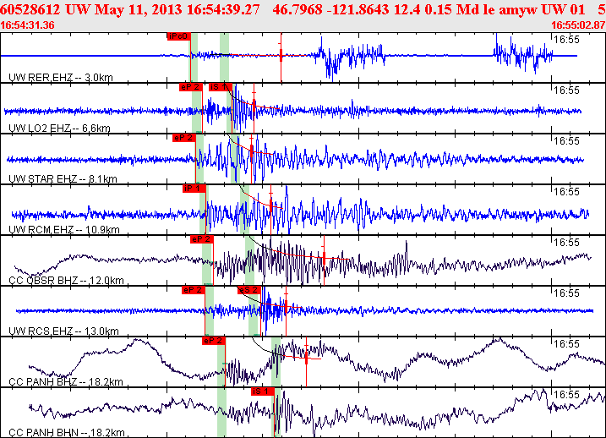Click the end time 16:55:02.87 label

click(x=576, y=25)
